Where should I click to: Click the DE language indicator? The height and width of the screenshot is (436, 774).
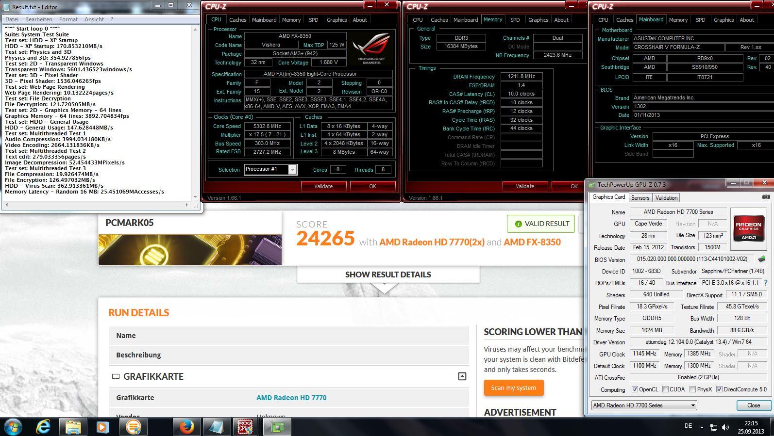tap(688, 426)
